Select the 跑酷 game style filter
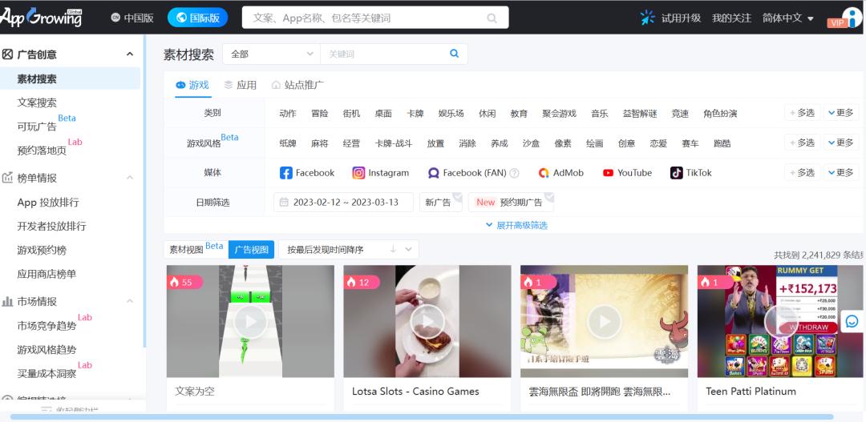This screenshot has width=866, height=422. click(722, 143)
